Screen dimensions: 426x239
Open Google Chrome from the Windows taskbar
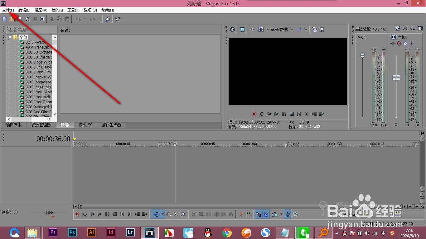pyautogui.click(x=227, y=232)
